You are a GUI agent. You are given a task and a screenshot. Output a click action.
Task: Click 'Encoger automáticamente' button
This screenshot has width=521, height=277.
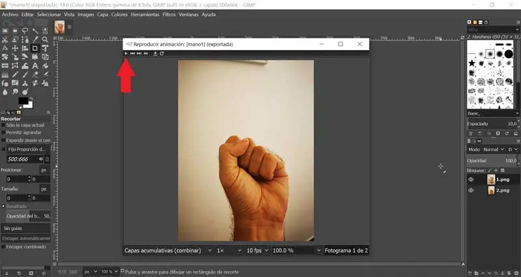25,238
